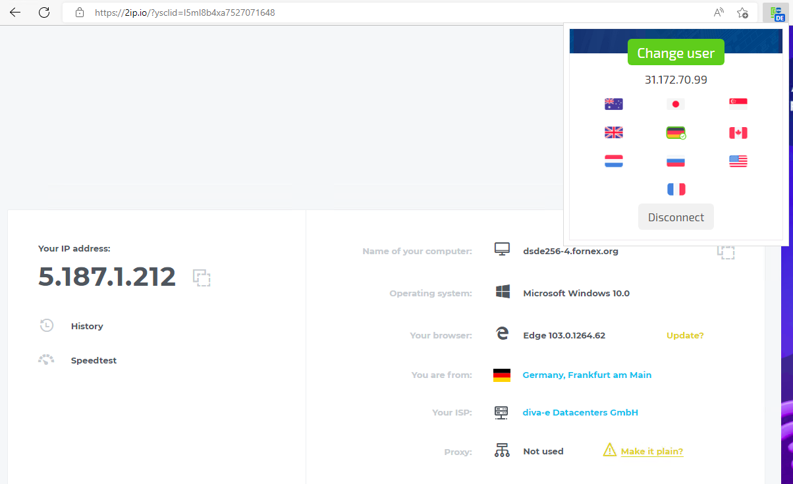The image size is (793, 484).
Task: Click the German flag beside location
Action: (502, 375)
